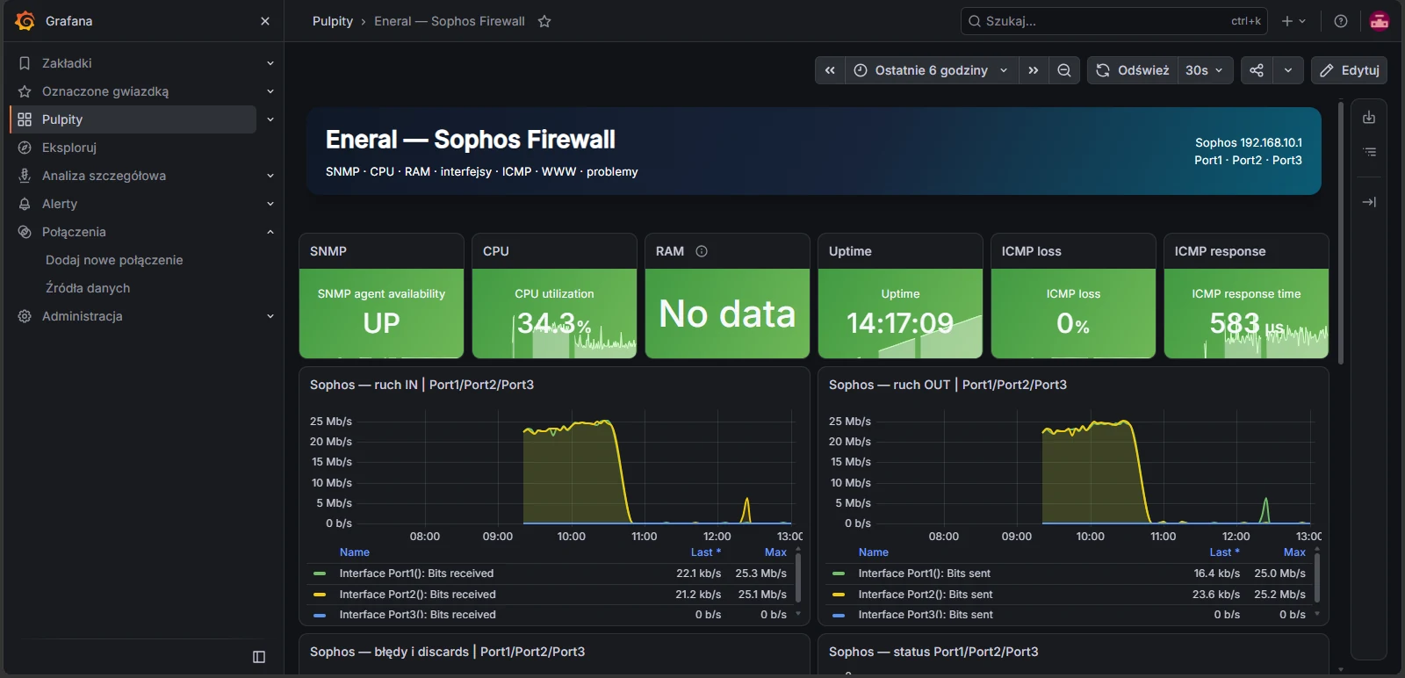Open the 30s refresh interval dropdown
Viewport: 1405px width, 678px height.
(1205, 70)
